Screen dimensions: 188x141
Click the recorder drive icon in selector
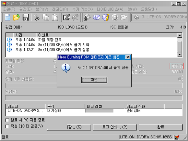137,17
